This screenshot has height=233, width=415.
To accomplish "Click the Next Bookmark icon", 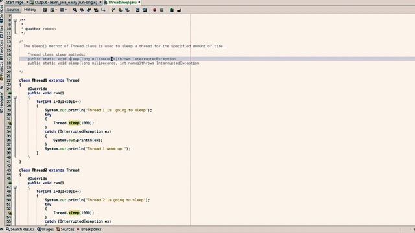I will (x=120, y=10).
